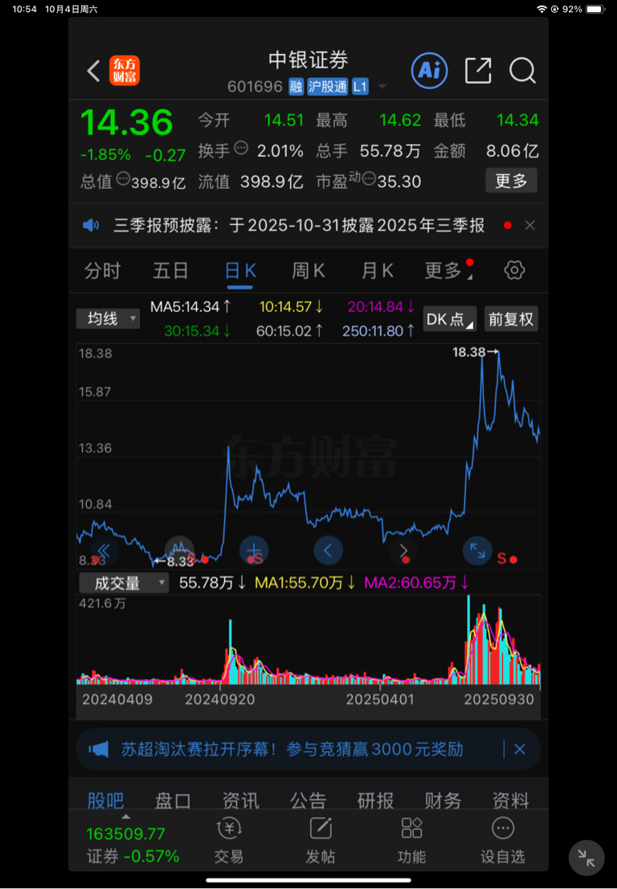Tap the 8.33 low price marker
617x889 pixels.
pyautogui.click(x=175, y=561)
